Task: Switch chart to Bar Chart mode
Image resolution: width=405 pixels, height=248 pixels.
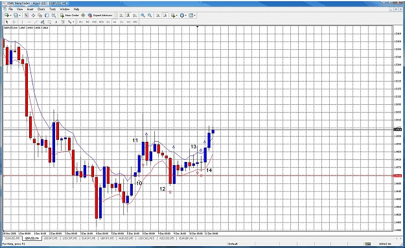Action: [x=121, y=16]
